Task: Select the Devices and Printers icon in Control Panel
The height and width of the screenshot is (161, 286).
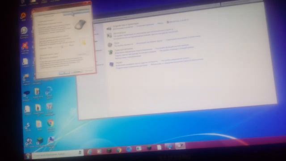Action: 109,29
